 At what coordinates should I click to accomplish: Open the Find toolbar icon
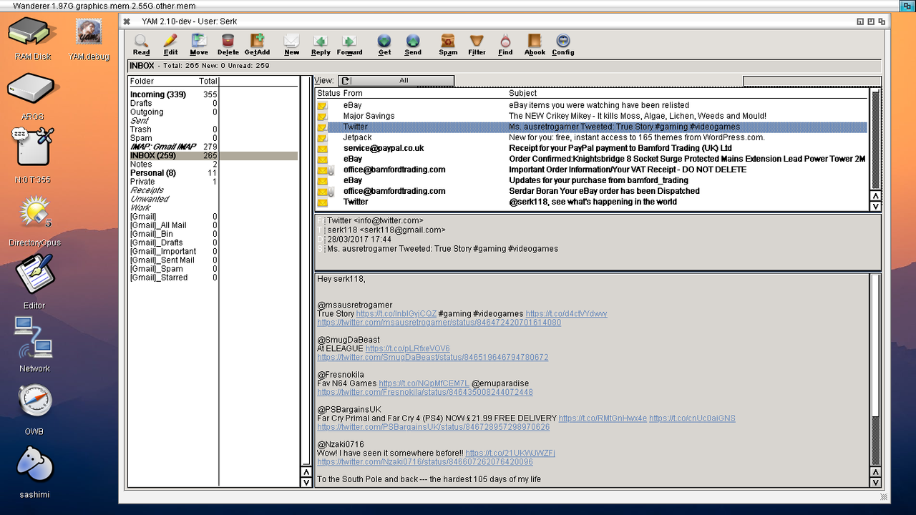point(505,44)
